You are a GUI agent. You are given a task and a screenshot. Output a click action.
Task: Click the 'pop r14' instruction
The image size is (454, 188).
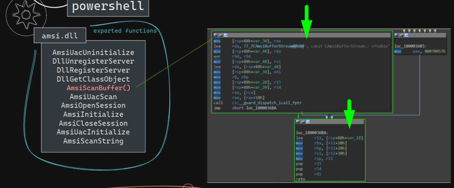click(309, 169)
